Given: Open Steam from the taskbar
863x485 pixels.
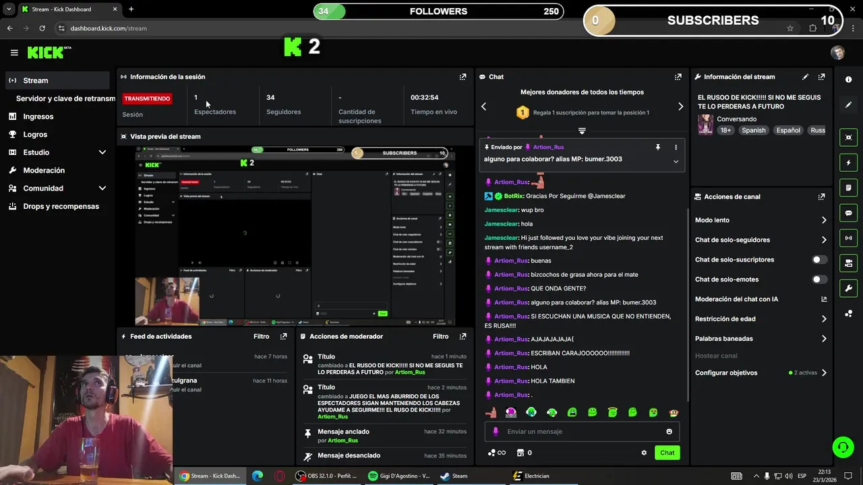Looking at the screenshot, I should 454,476.
